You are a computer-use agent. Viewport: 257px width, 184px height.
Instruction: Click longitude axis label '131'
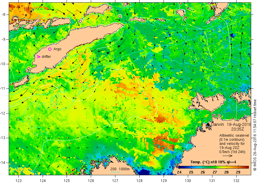coord(212,181)
